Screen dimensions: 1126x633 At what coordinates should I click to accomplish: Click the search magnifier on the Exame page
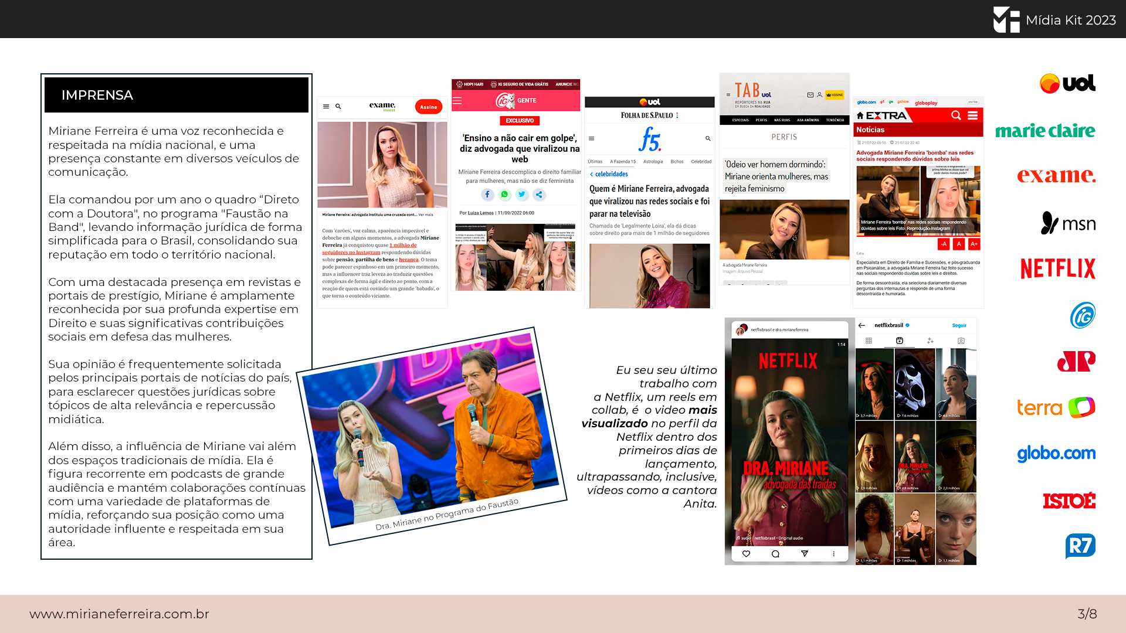pyautogui.click(x=338, y=107)
